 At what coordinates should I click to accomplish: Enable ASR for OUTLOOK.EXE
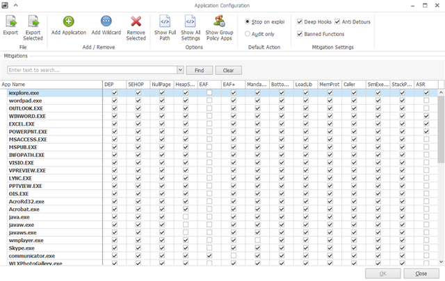coord(426,108)
